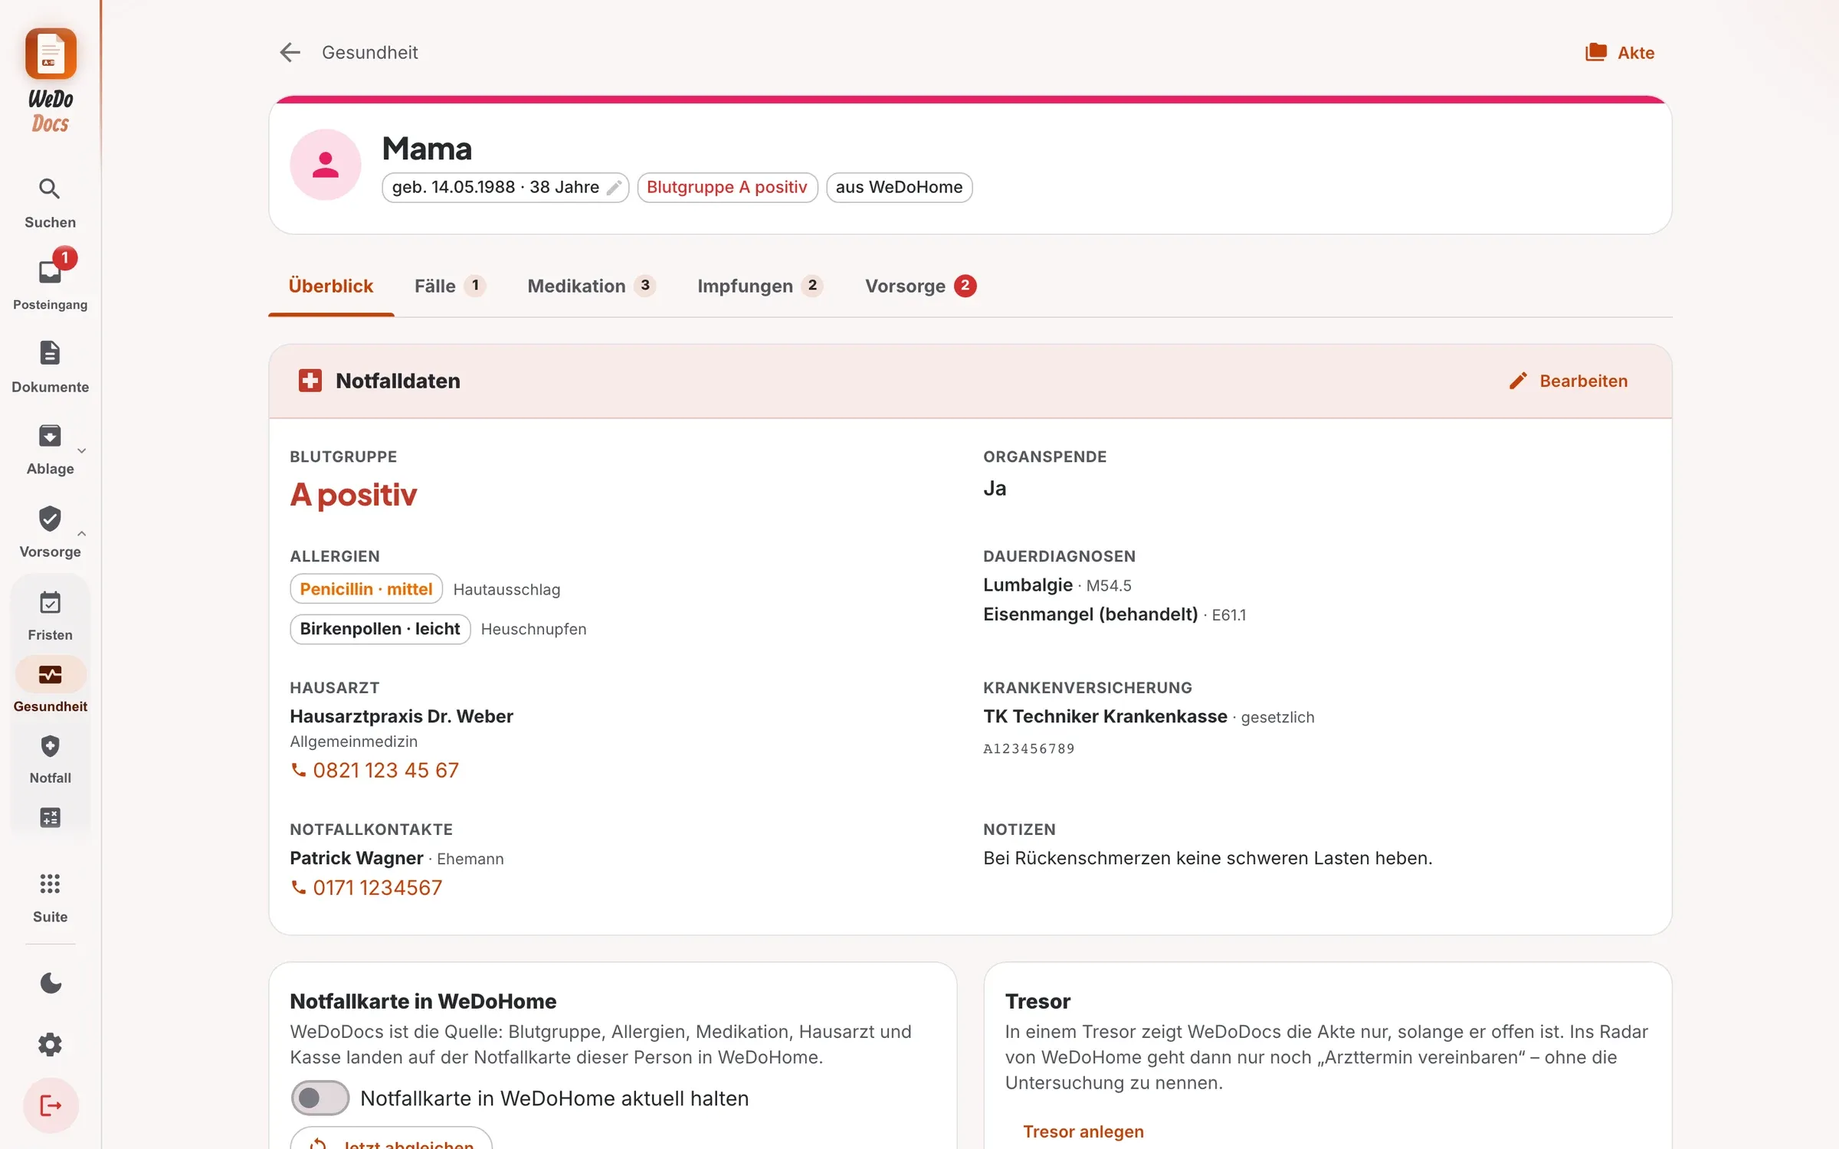Click the Birkenpollen · leicht chip
Viewport: 1839px width, 1149px height.
380,629
